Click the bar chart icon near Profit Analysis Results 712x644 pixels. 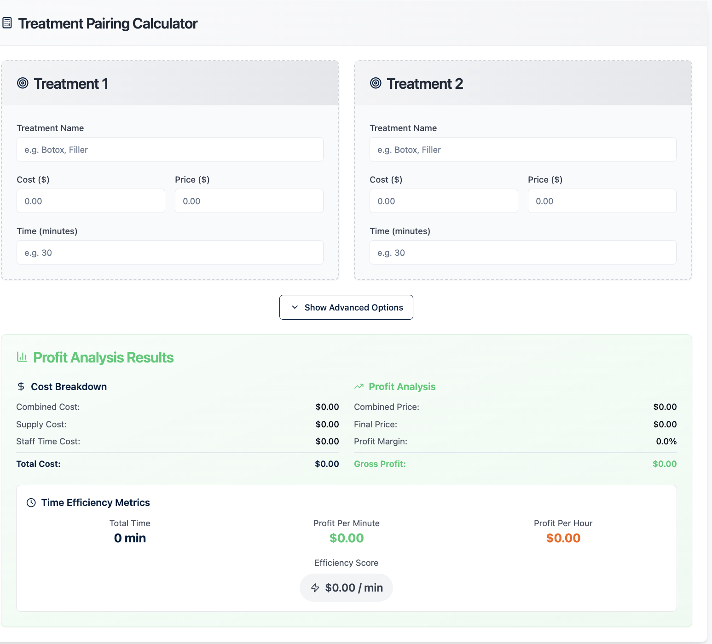(x=22, y=357)
